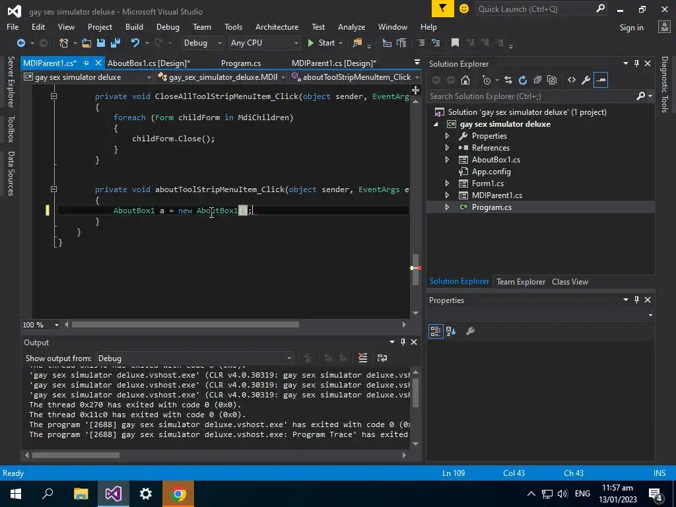Viewport: 676px width, 507px height.
Task: Sort properties alphabetically in Properties panel
Action: point(451,331)
